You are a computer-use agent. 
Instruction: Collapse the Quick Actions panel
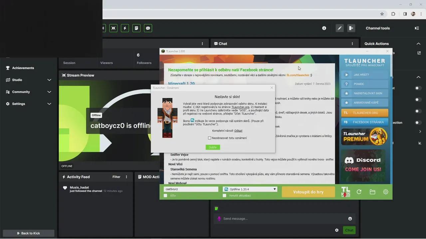pyautogui.click(x=418, y=43)
